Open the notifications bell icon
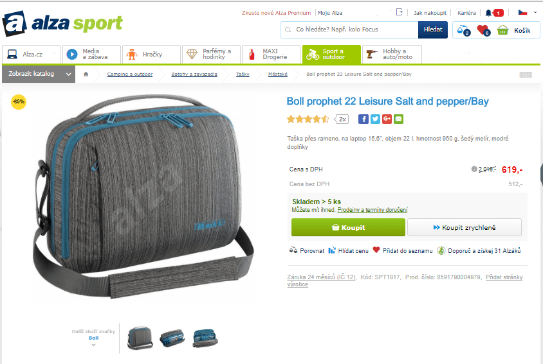The height and width of the screenshot is (364, 543). (x=488, y=13)
